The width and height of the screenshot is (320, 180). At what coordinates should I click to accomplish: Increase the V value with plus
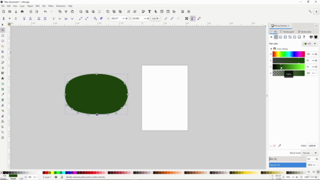click(x=316, y=66)
